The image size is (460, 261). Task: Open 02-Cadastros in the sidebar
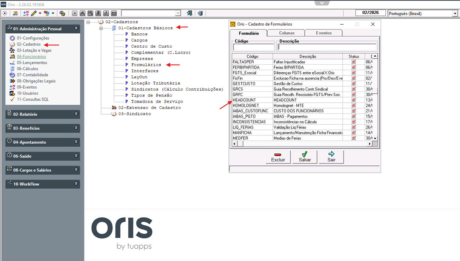point(29,44)
